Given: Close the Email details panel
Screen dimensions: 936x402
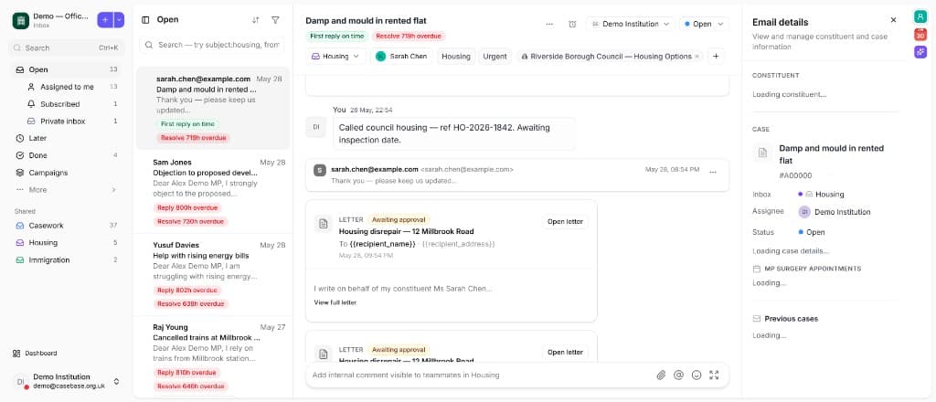Looking at the screenshot, I should tap(893, 20).
